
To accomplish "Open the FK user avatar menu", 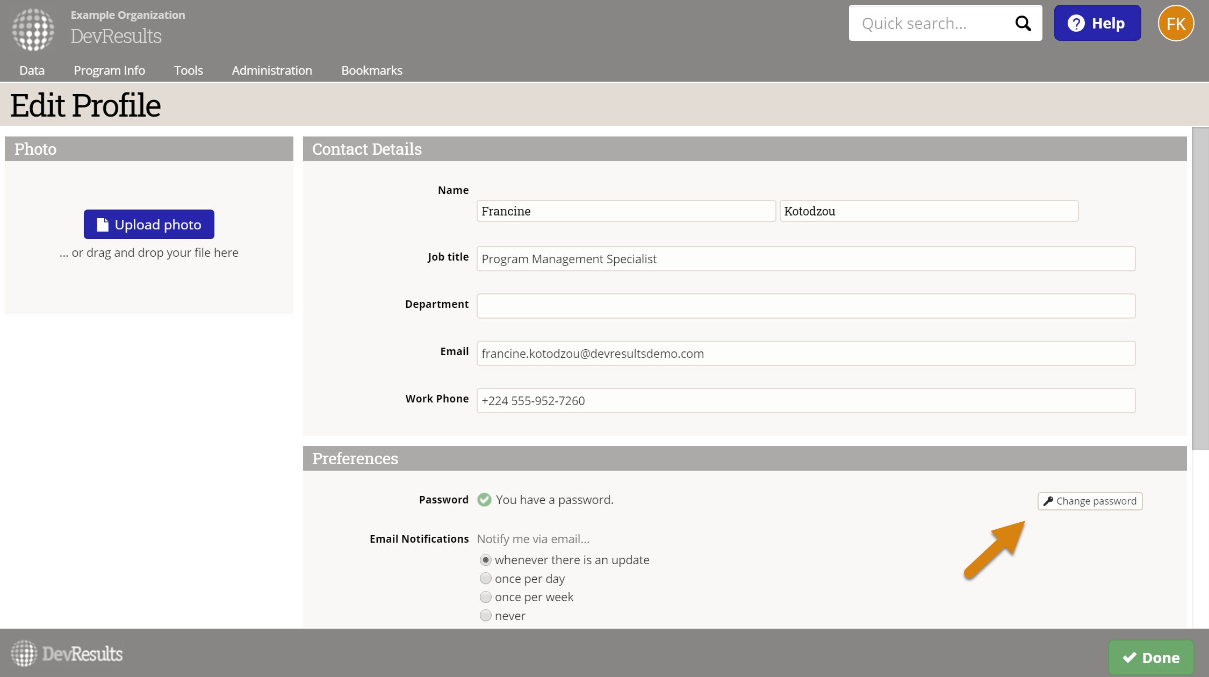I will [1176, 23].
